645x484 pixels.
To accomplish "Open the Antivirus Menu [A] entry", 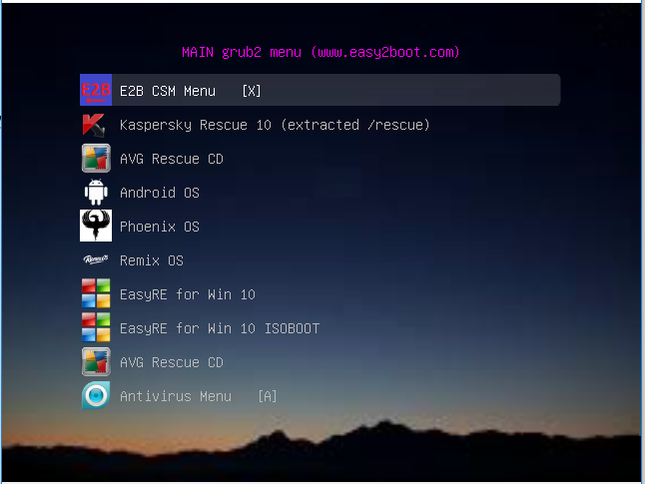I will click(x=199, y=396).
